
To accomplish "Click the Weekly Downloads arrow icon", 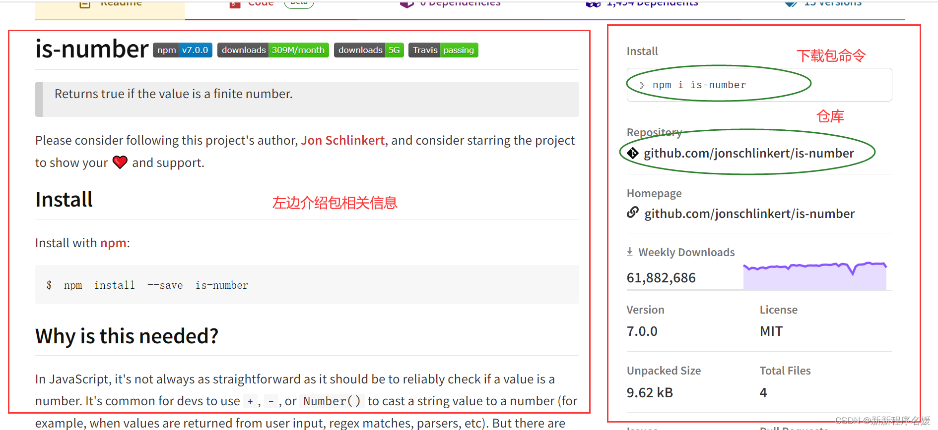I will [x=630, y=252].
